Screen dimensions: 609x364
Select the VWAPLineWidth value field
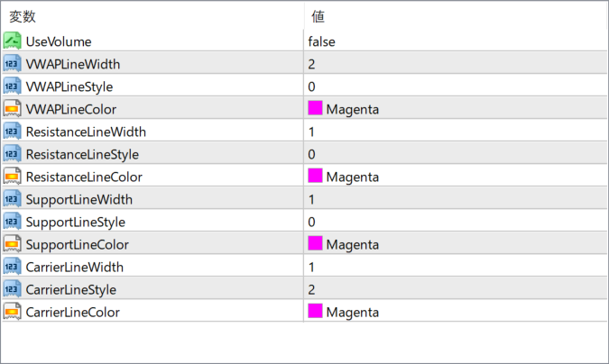(456, 64)
